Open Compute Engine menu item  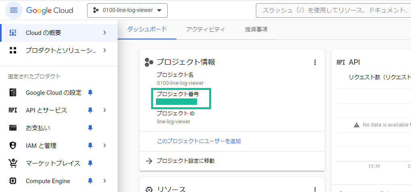pos(59,181)
